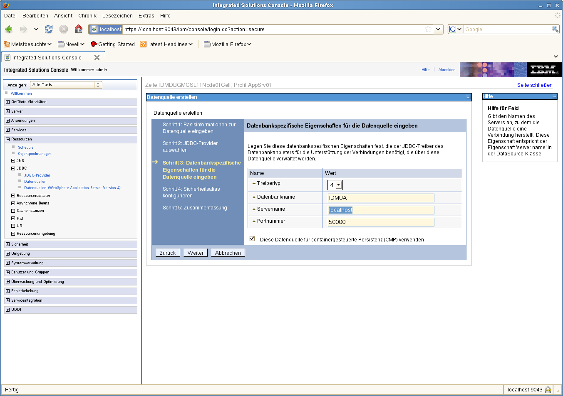Viewport: 563px width, 396px height.
Task: Open the Extras menu
Action: [x=146, y=16]
